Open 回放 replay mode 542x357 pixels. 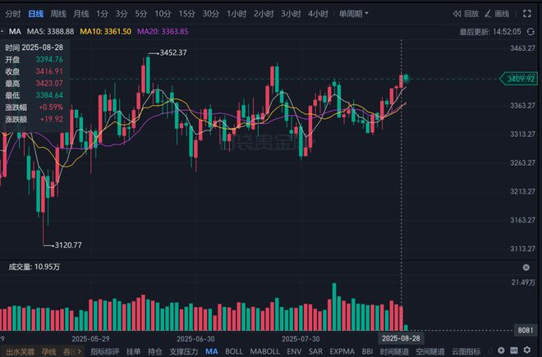(x=466, y=14)
